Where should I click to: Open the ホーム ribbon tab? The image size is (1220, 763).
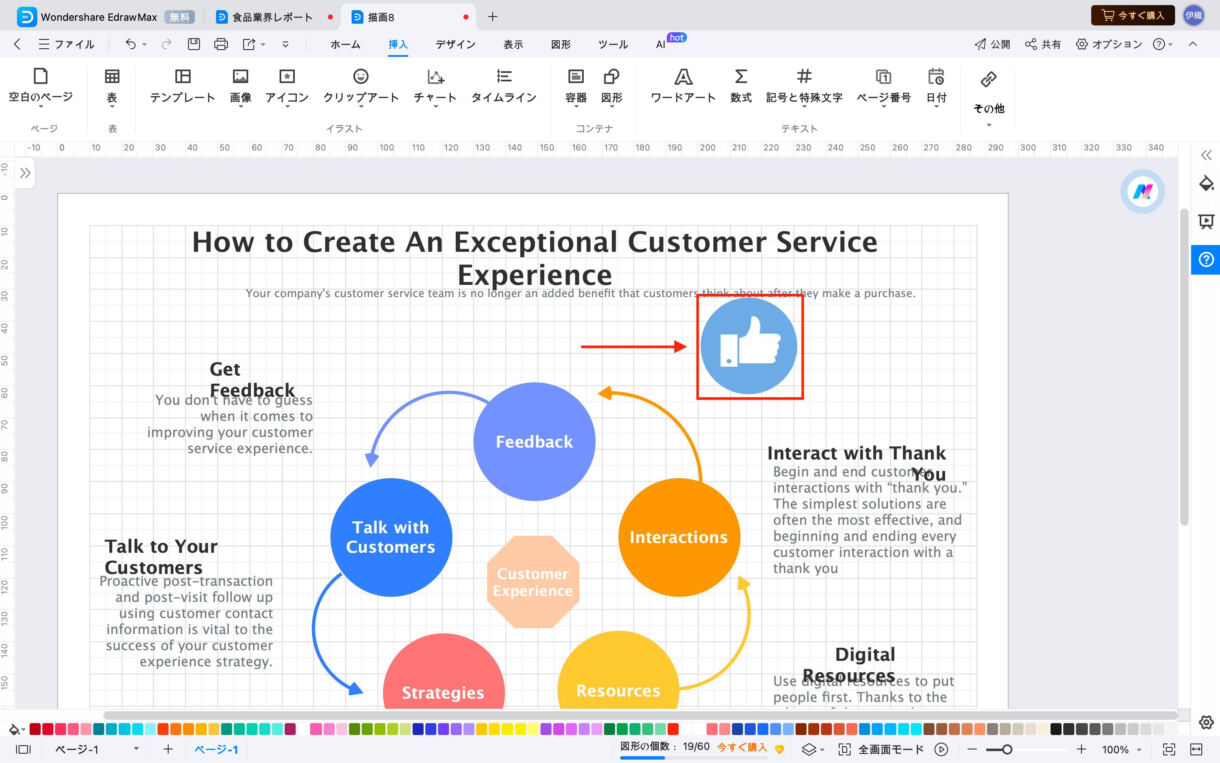tap(345, 45)
